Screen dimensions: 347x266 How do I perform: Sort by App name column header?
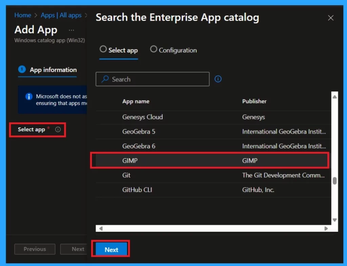pyautogui.click(x=136, y=101)
